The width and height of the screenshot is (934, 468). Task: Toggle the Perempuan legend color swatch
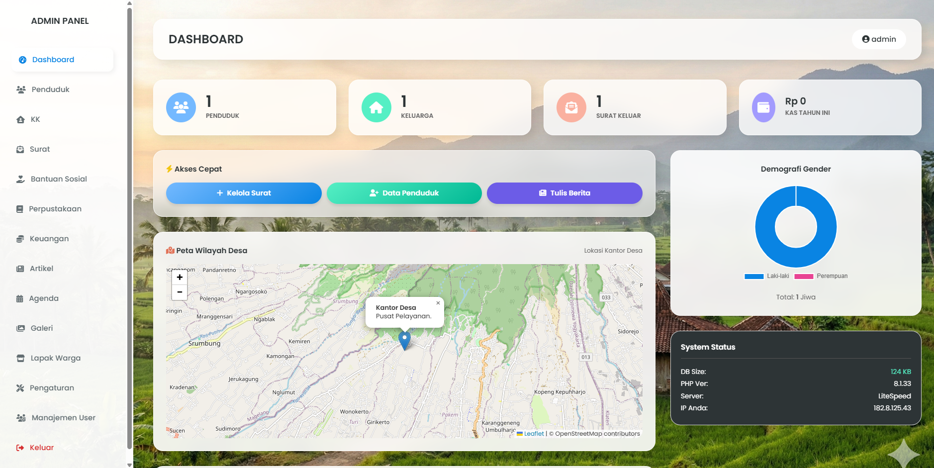pyautogui.click(x=804, y=277)
